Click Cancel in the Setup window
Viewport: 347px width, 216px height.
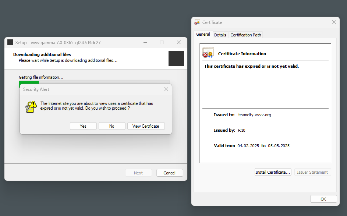pyautogui.click(x=170, y=173)
